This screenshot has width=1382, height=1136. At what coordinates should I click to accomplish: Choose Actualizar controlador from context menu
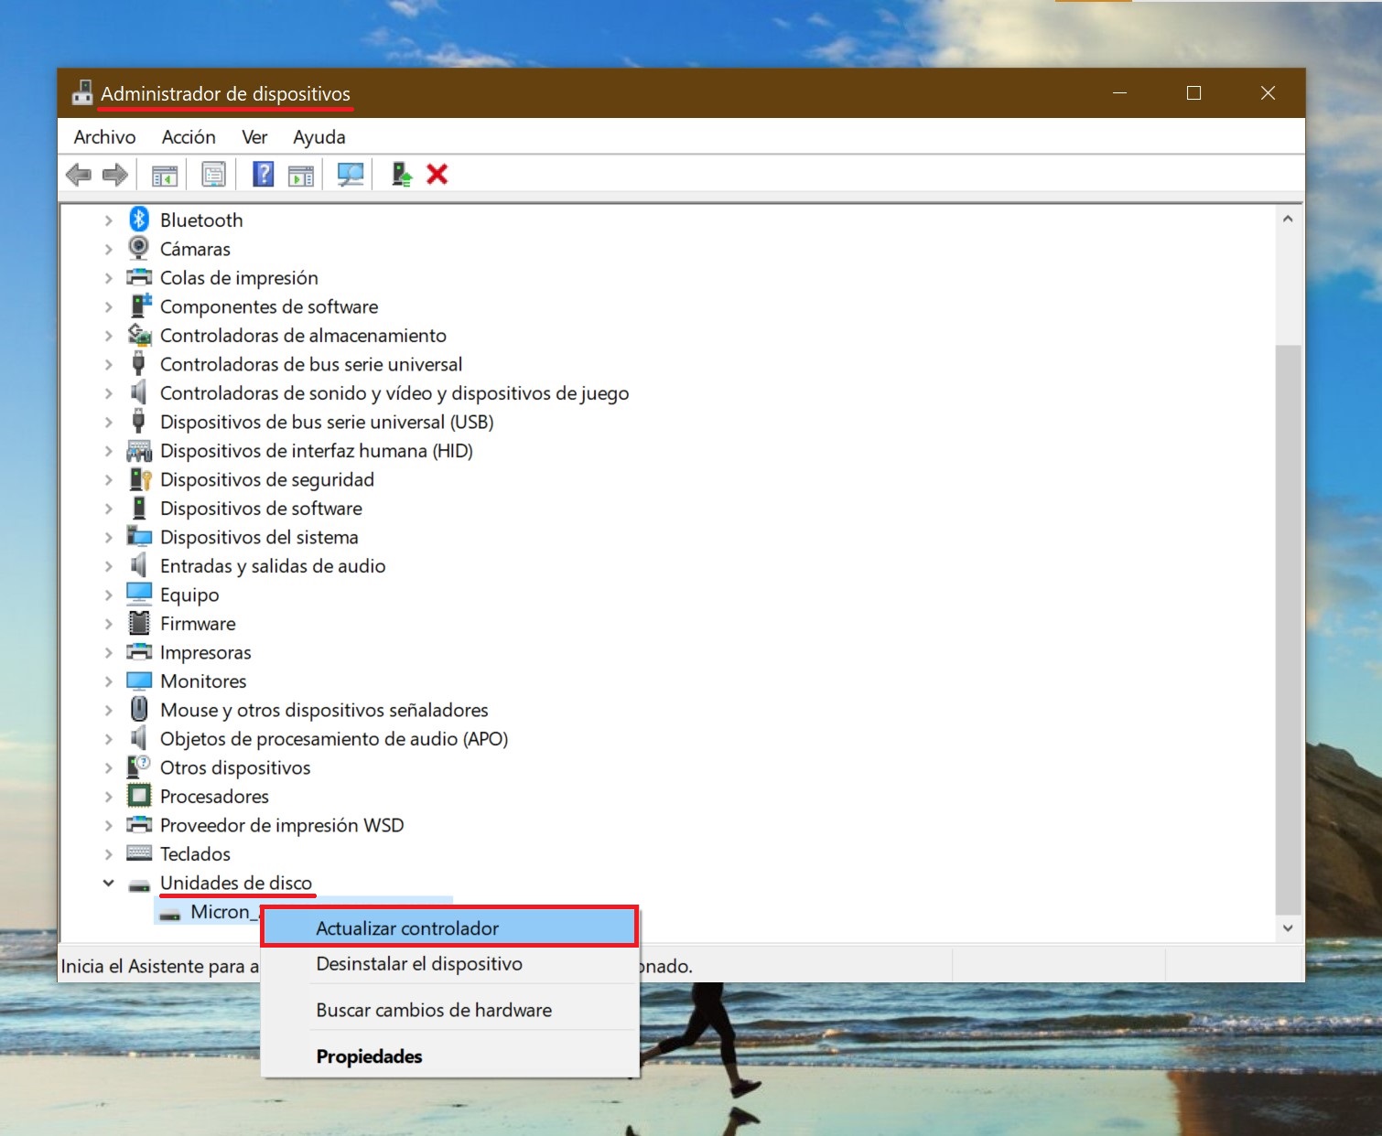(x=407, y=928)
